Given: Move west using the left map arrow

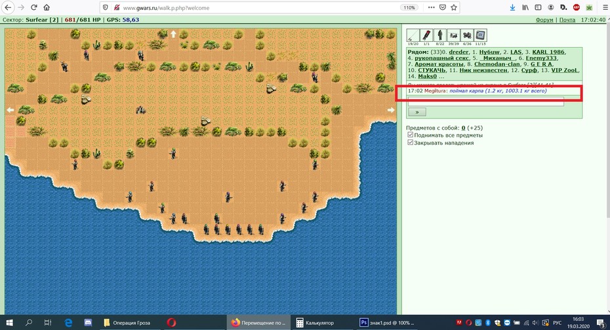Looking at the screenshot, I should [x=10, y=110].
